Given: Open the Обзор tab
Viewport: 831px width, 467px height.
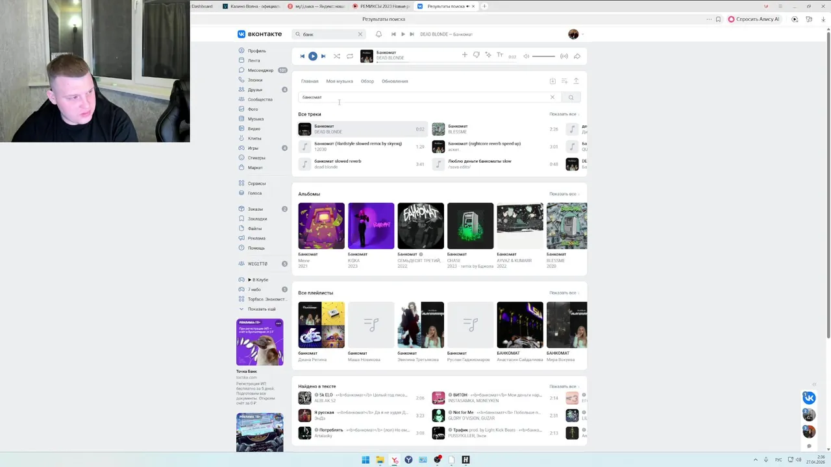Looking at the screenshot, I should (x=367, y=81).
